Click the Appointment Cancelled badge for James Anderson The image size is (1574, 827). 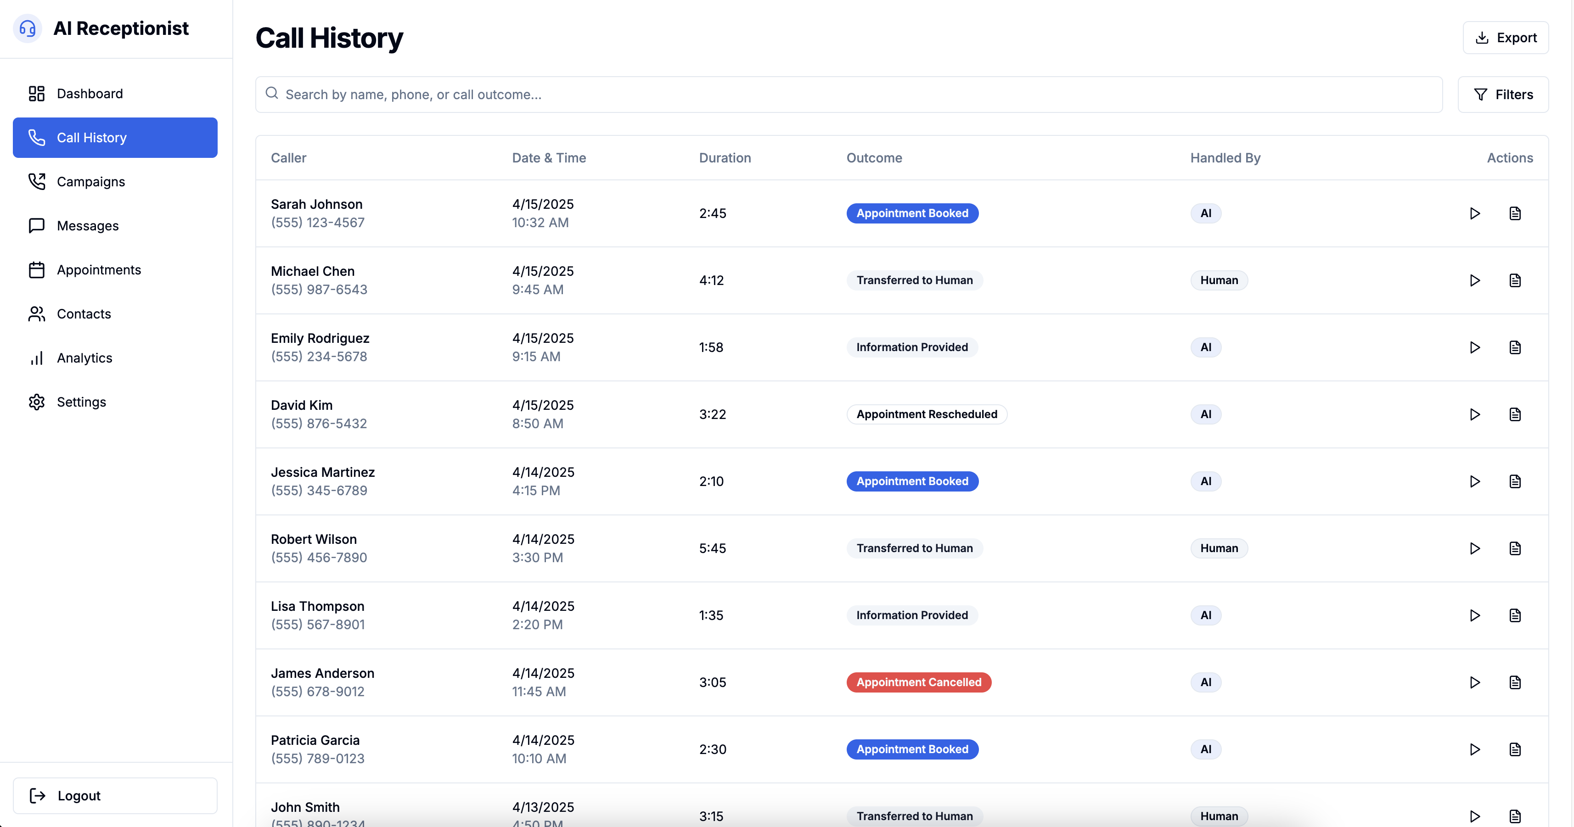coord(918,682)
